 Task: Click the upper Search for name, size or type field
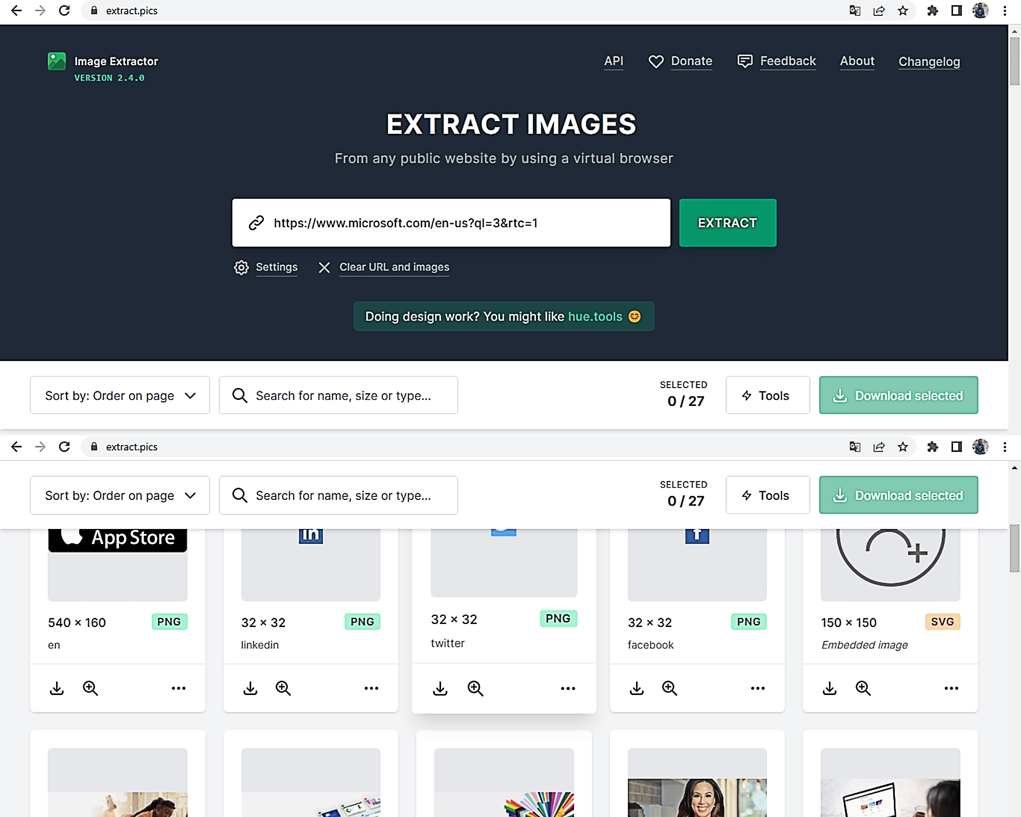(x=338, y=395)
